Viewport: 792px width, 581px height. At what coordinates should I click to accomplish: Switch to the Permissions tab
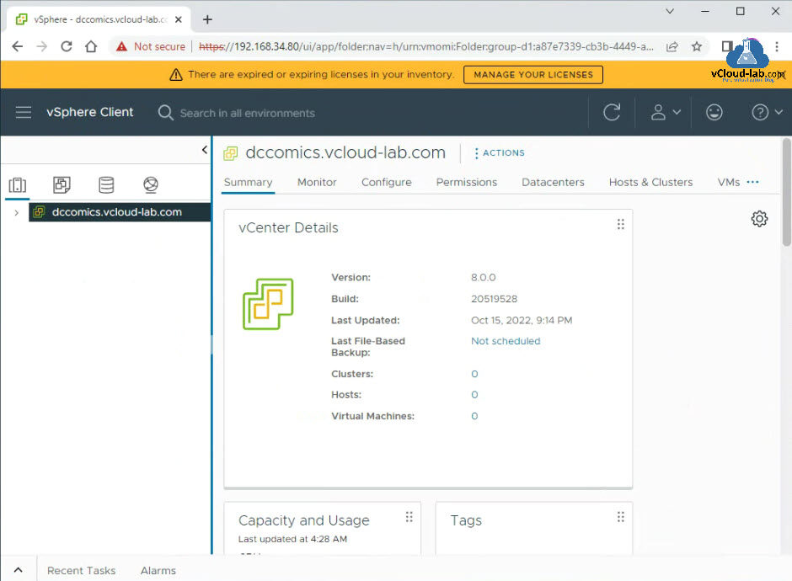click(466, 182)
